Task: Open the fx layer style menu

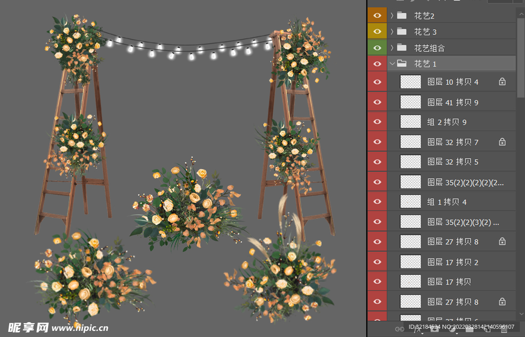Action: (417, 330)
